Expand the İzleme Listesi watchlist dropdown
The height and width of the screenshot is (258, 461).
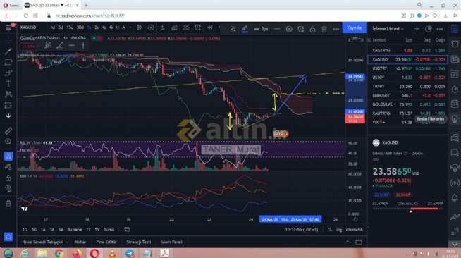point(388,29)
